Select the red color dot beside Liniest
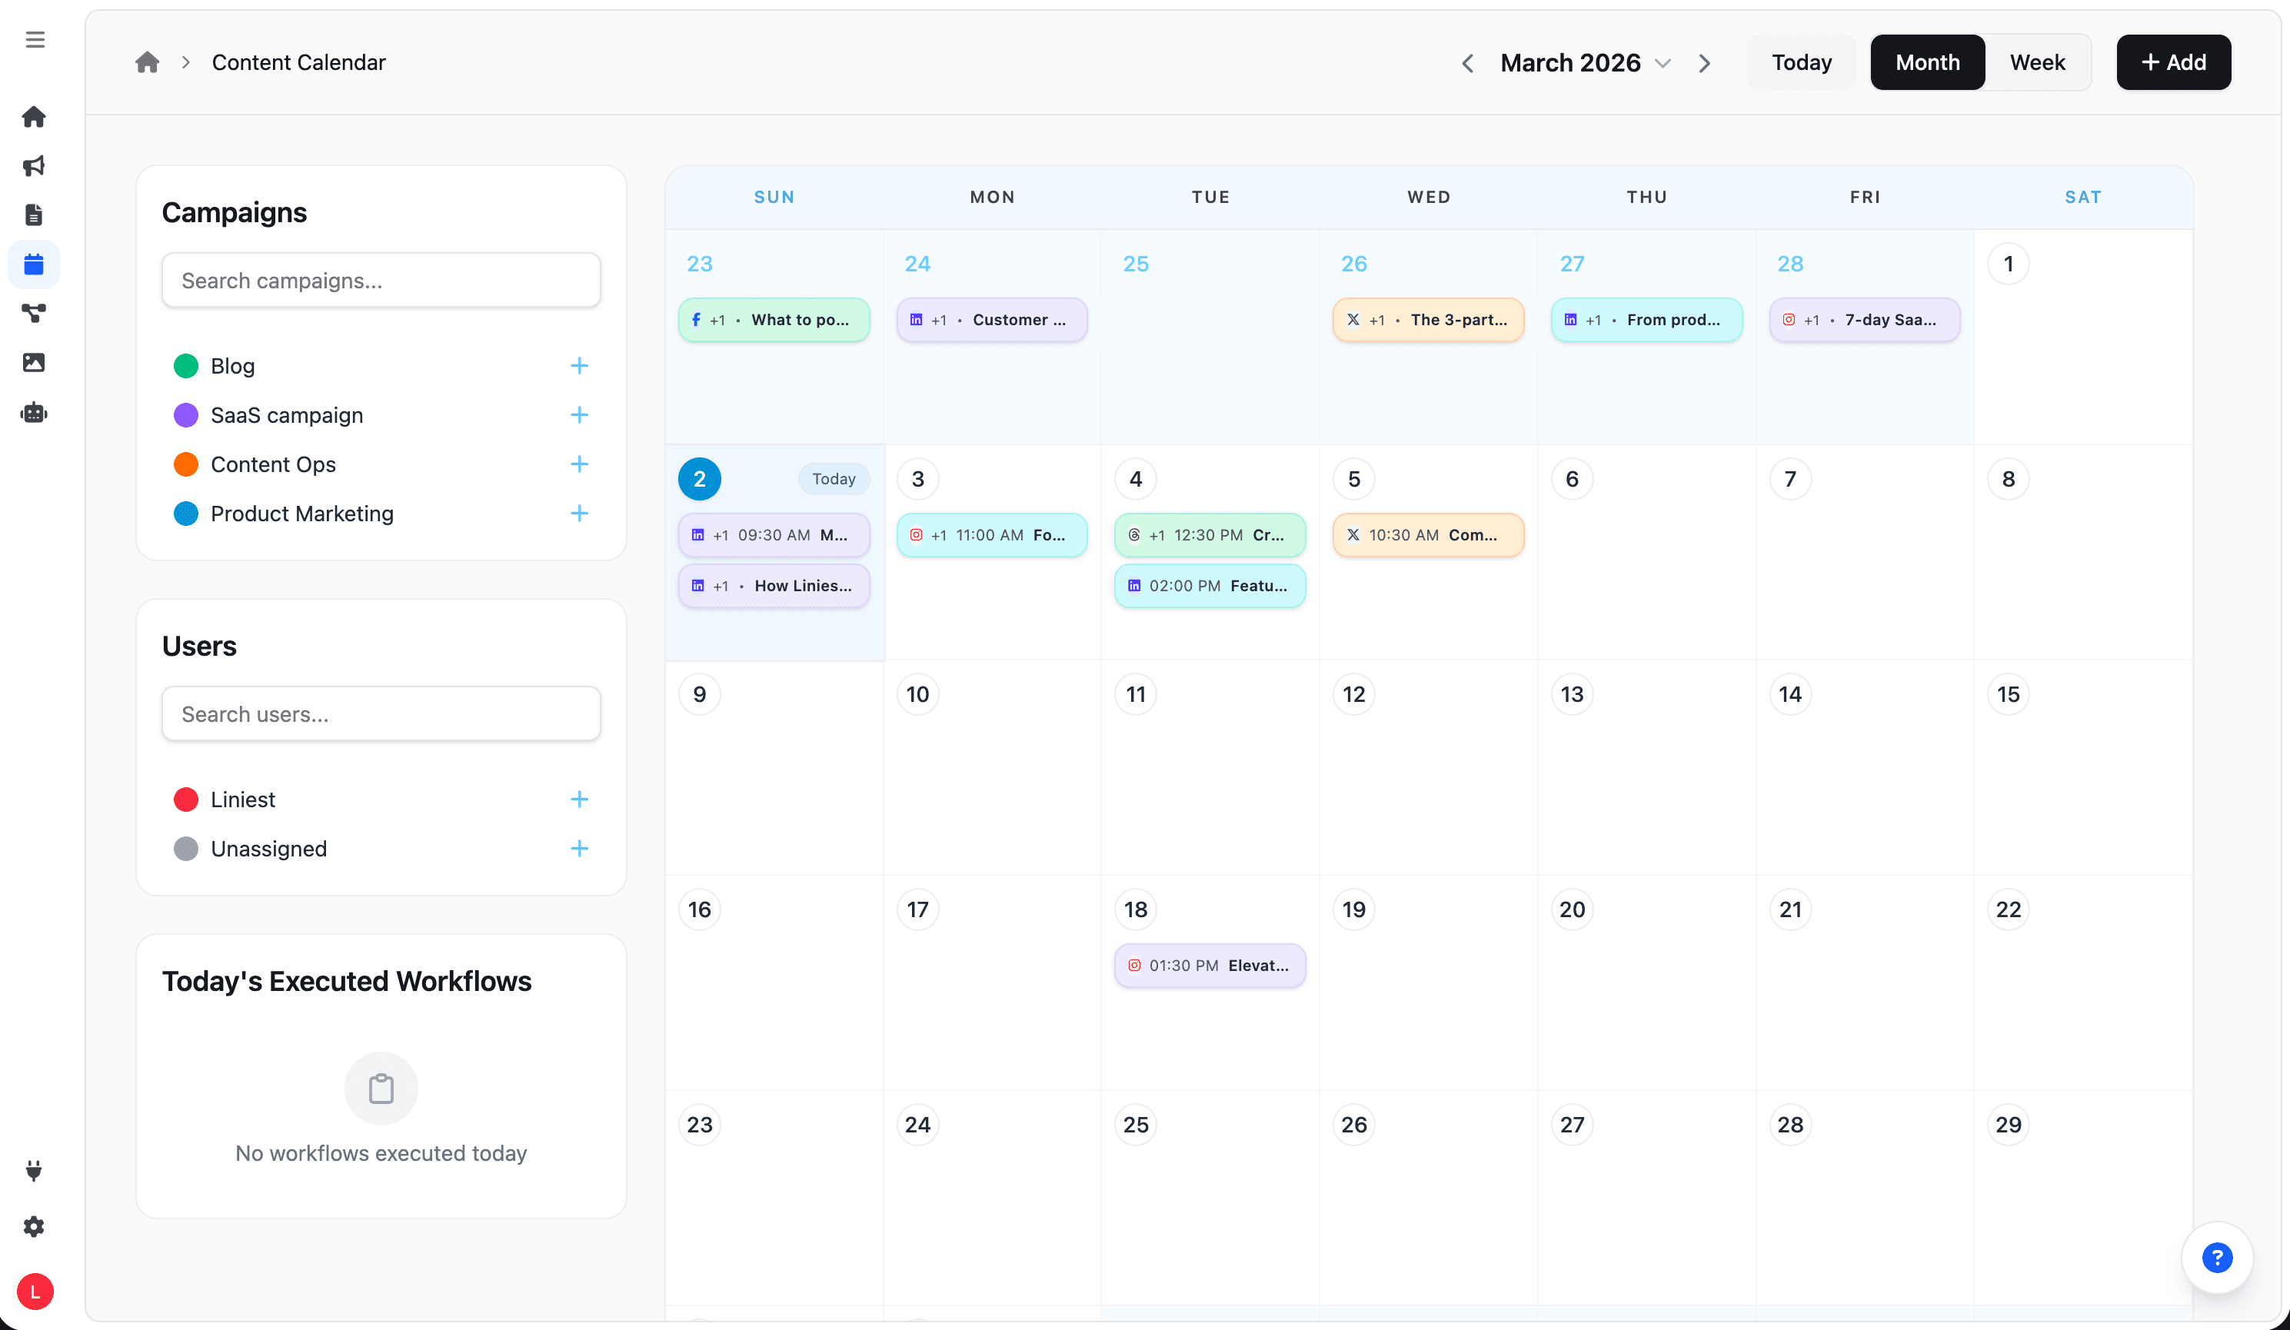This screenshot has width=2290, height=1330. 186,800
